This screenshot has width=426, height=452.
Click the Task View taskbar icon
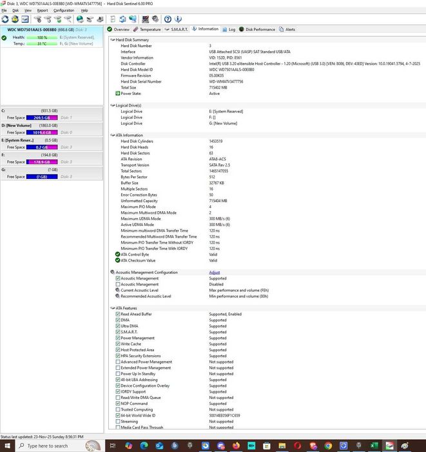(113, 446)
